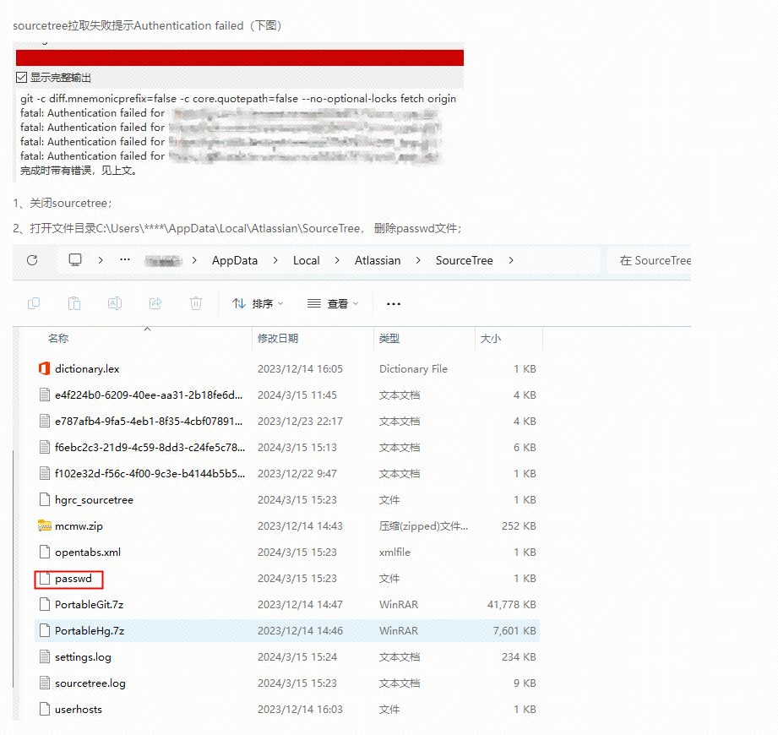Select the userhosts file name
Viewport: 778px width, 735px height.
(79, 710)
